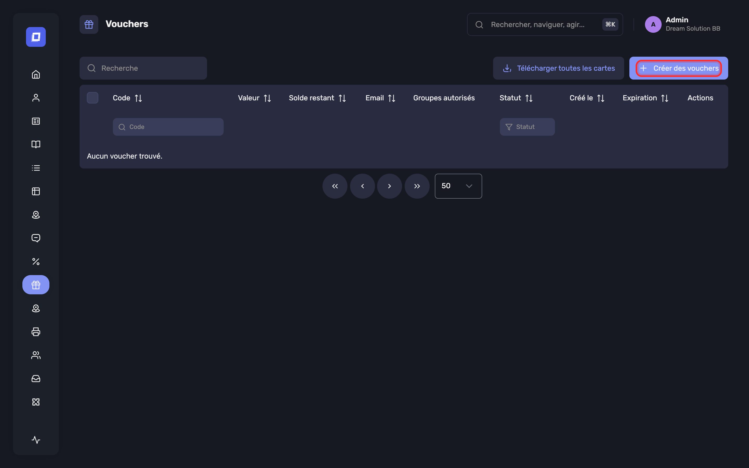
Task: Open the activity pulse icon at sidebar bottom
Action: [x=36, y=440]
